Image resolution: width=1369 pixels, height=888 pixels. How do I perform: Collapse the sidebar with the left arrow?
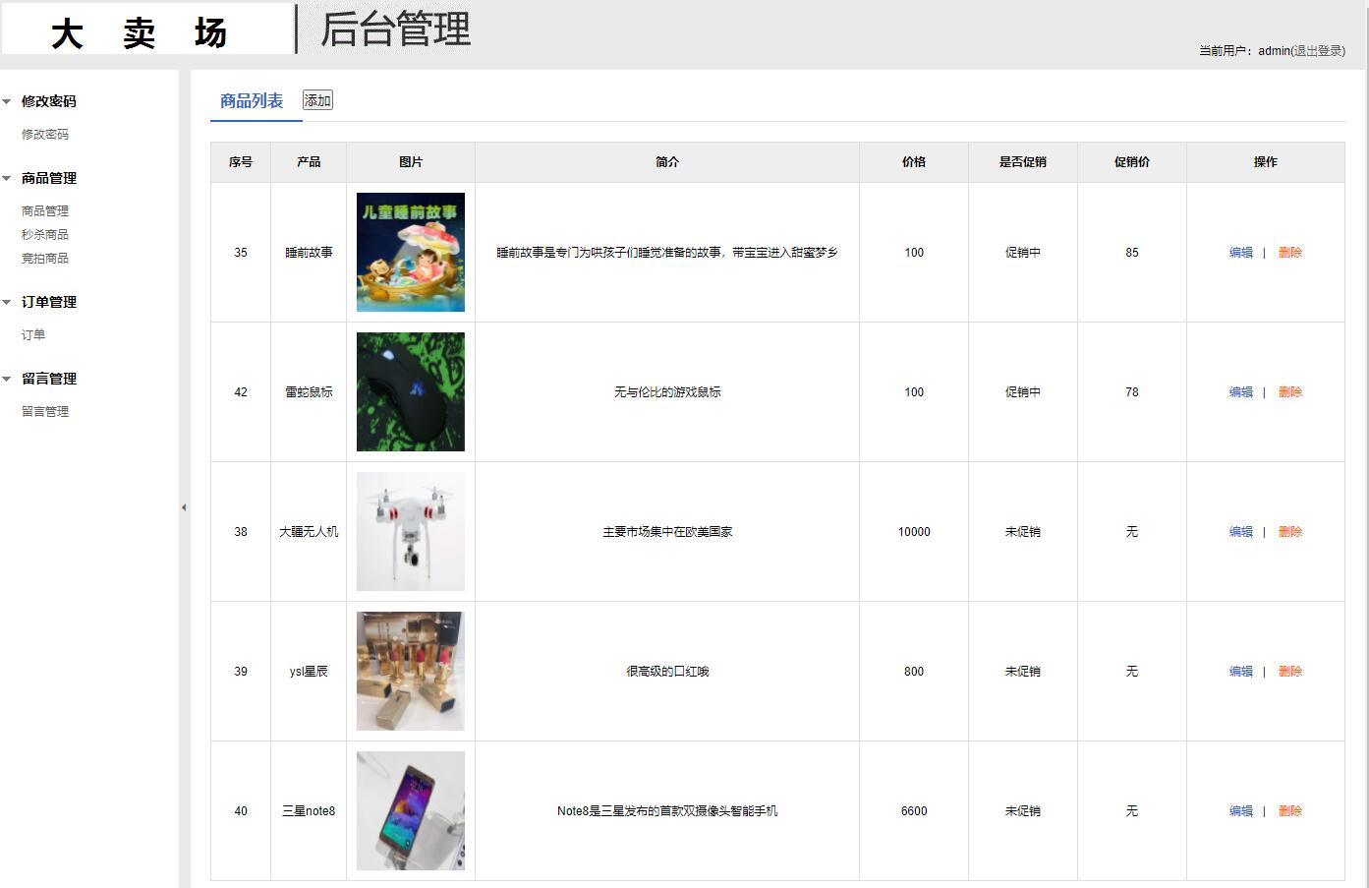[x=183, y=507]
